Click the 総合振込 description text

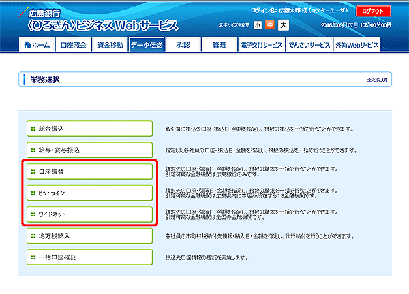259,129
